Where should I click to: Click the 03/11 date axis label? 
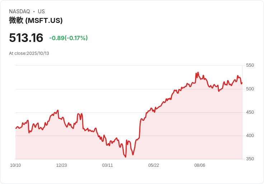point(108,165)
